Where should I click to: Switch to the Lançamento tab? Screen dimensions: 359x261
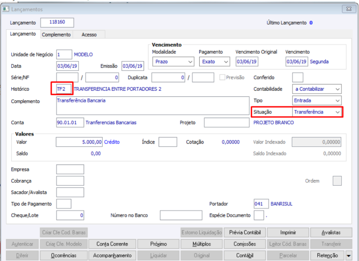click(x=23, y=34)
